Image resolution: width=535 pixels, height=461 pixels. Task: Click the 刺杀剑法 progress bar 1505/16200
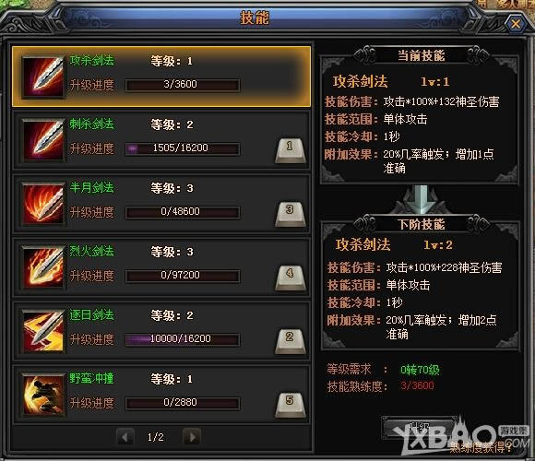tap(183, 148)
